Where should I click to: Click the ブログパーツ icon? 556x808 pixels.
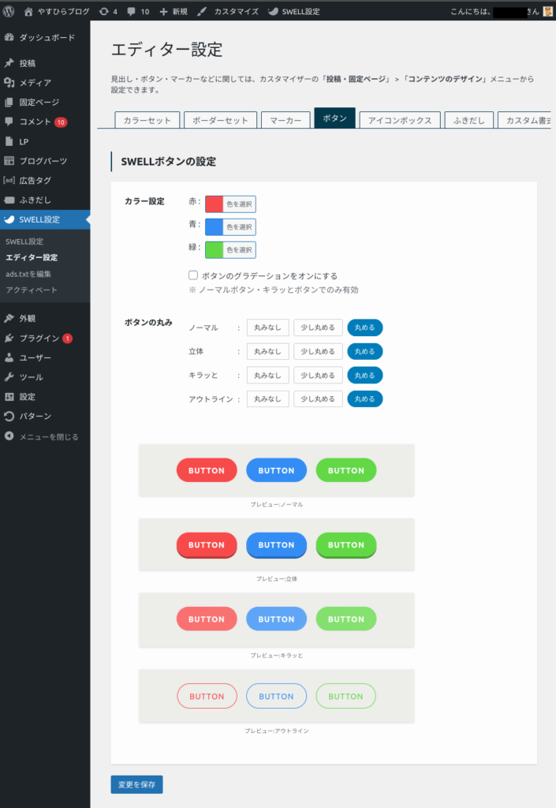[x=9, y=161]
